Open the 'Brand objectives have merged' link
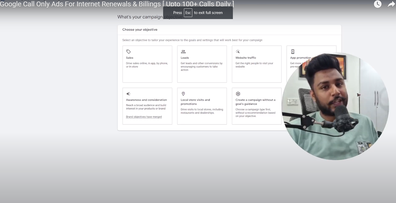 click(x=144, y=117)
